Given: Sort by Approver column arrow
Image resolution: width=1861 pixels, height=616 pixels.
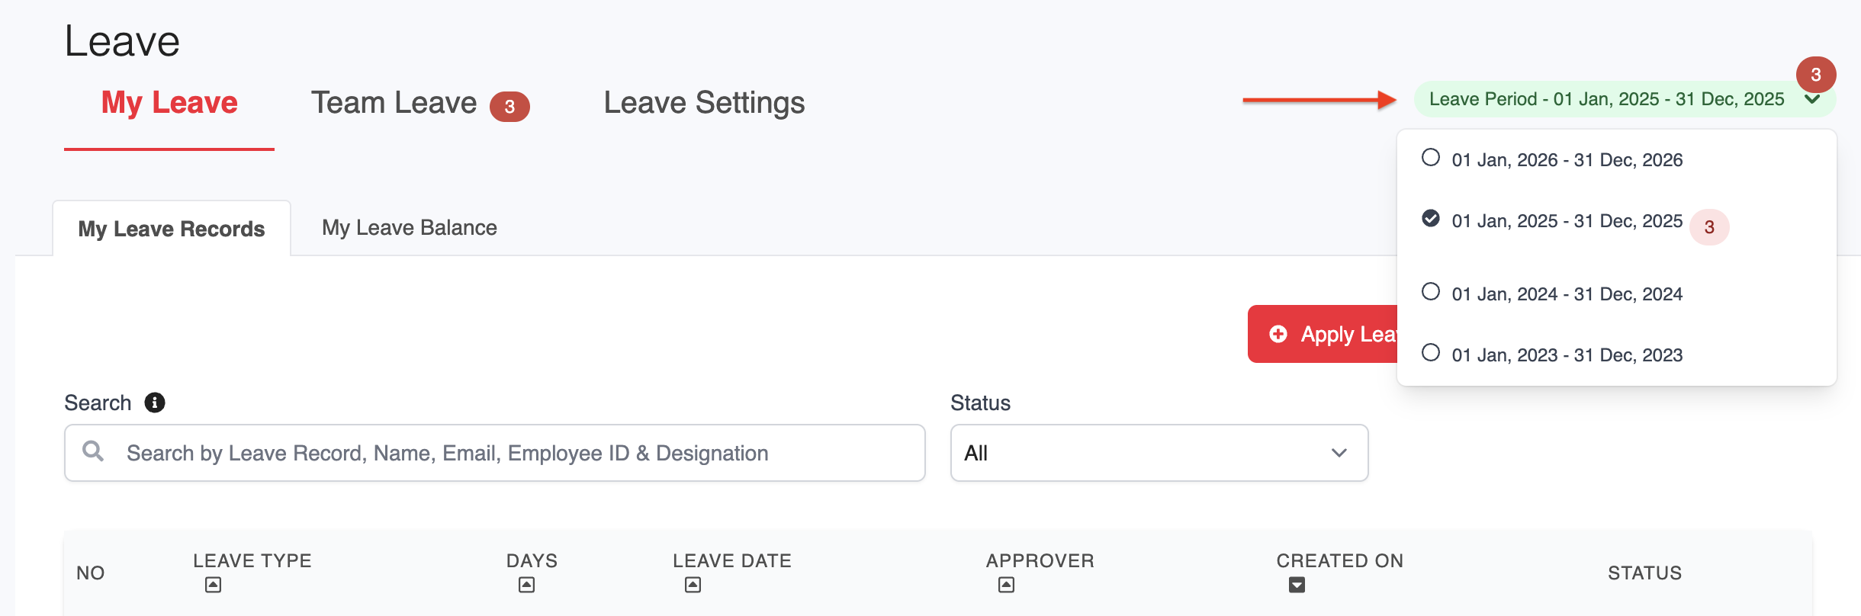Looking at the screenshot, I should (1006, 585).
